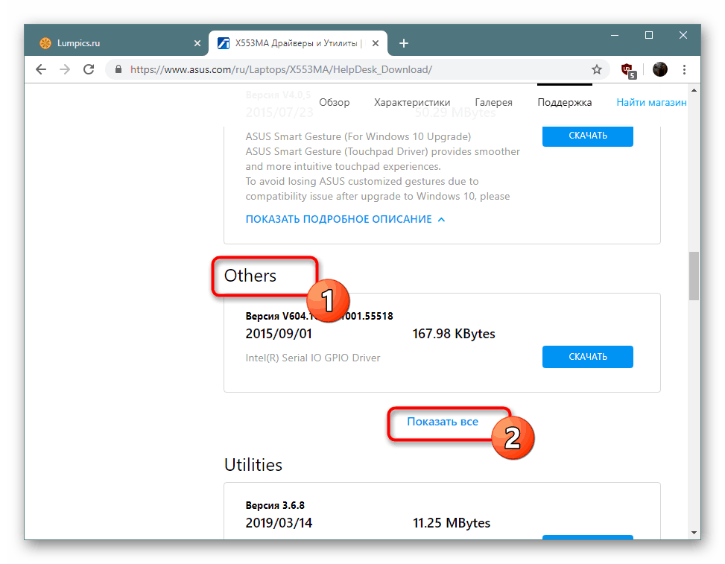
Task: Select the X553MA Драйверы и Утилиты tab
Action: (x=298, y=43)
